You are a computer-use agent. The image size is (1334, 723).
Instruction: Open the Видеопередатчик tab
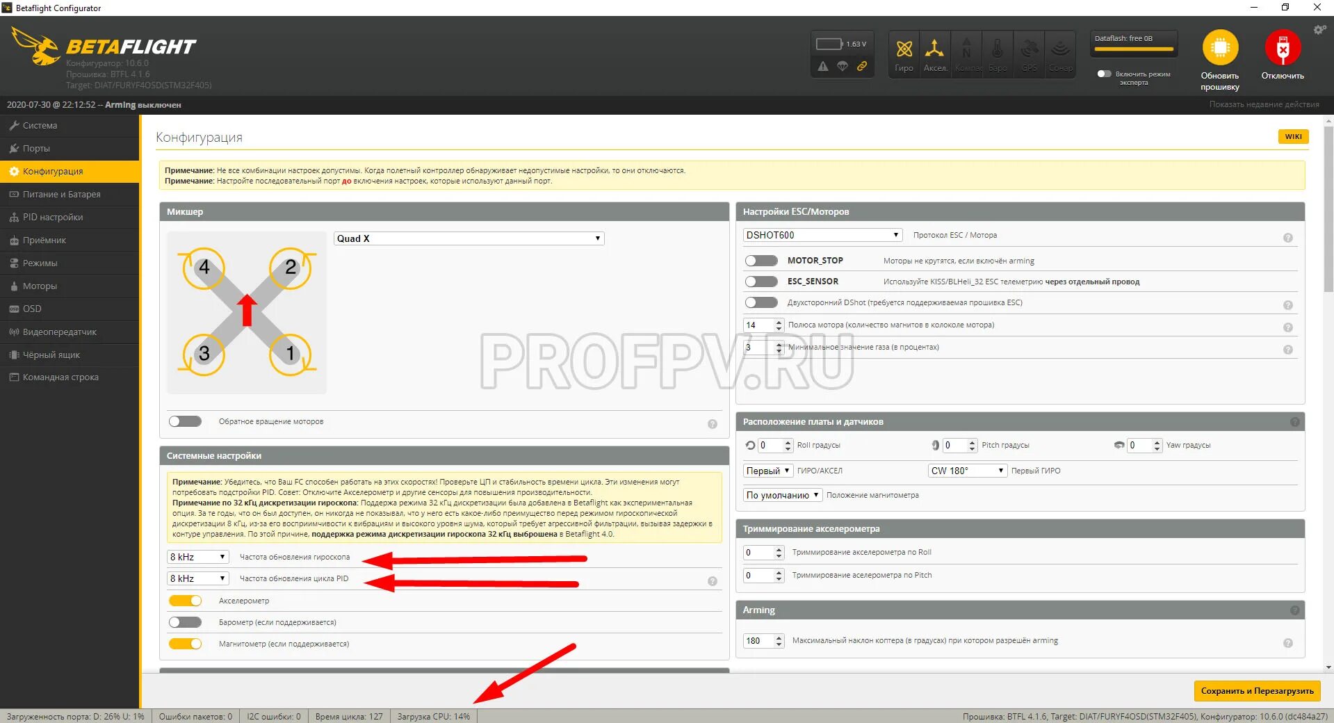point(70,332)
